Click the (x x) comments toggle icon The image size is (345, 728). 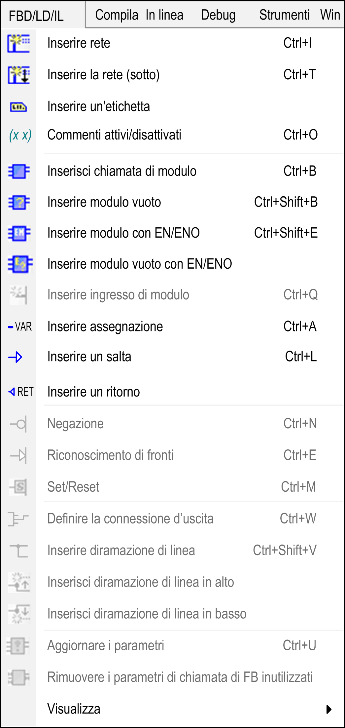[x=20, y=135]
